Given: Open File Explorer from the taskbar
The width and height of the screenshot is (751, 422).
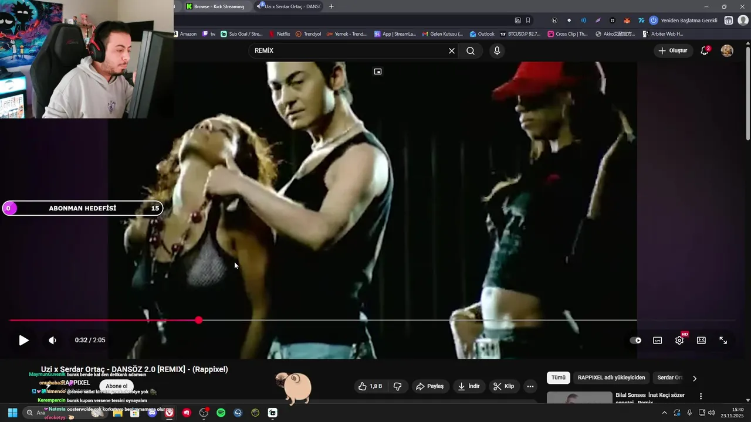Looking at the screenshot, I should click(x=117, y=413).
